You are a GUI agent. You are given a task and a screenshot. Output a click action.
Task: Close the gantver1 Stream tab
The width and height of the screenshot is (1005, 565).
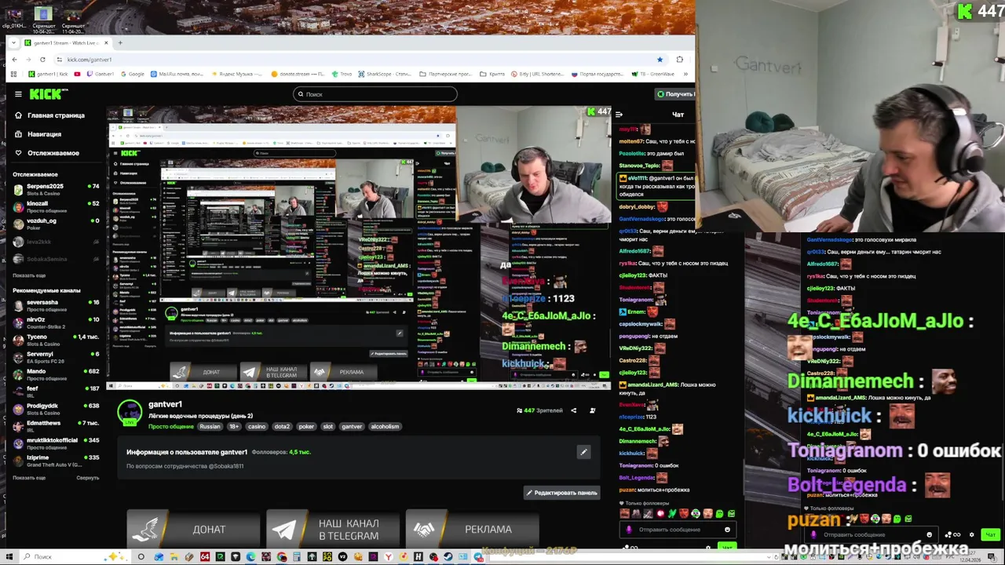[x=107, y=42]
